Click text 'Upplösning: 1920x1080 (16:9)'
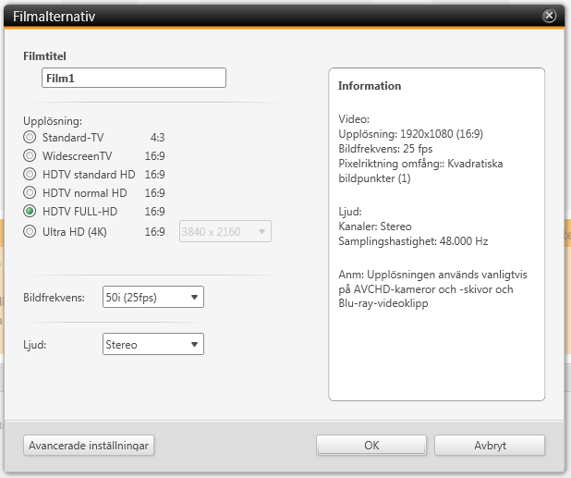The width and height of the screenshot is (571, 478). click(410, 134)
